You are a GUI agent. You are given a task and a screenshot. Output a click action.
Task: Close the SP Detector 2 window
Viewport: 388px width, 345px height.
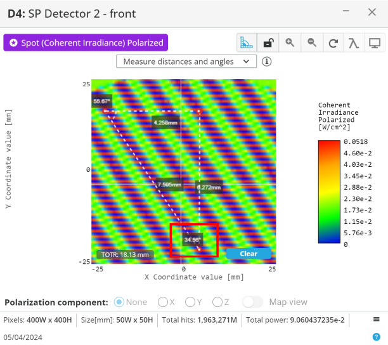tap(372, 12)
